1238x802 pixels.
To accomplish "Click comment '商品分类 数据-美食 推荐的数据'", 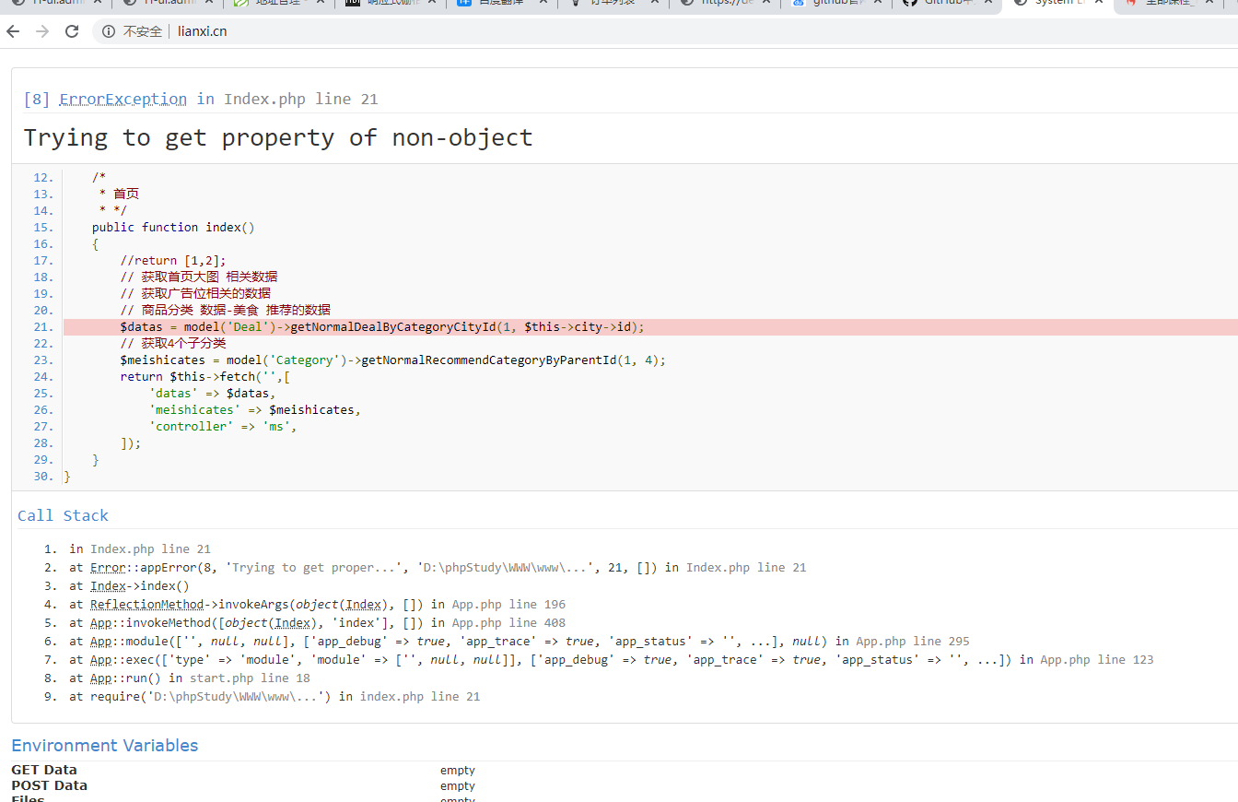I will click(226, 310).
